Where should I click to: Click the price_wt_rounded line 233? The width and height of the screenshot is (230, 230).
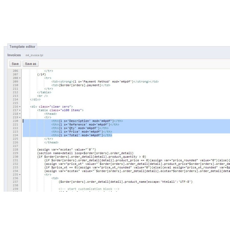click(137, 167)
